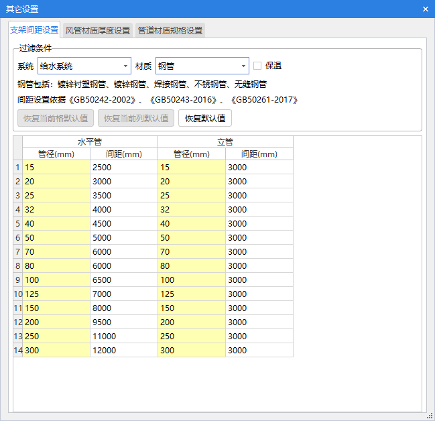Select horizontal spacing cell with value 11000
Viewport: 435px width, 421px height.
pos(123,336)
